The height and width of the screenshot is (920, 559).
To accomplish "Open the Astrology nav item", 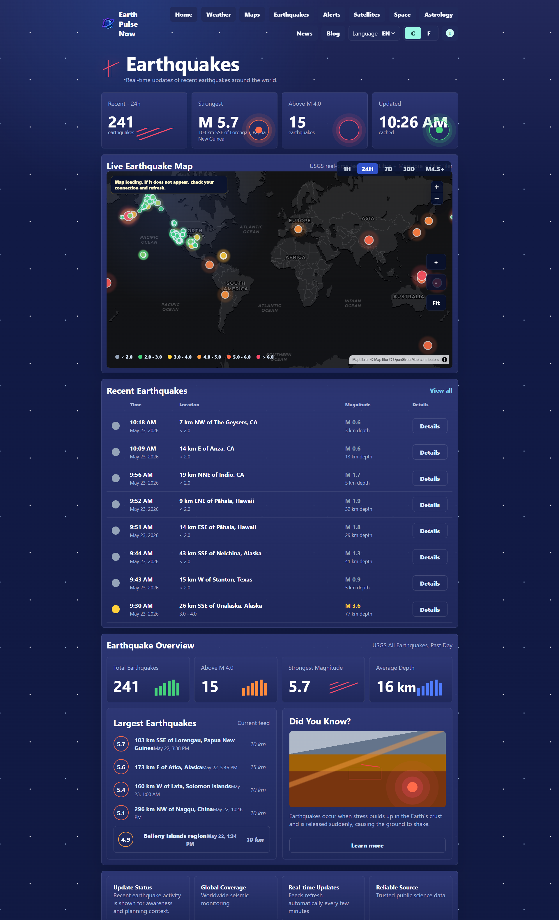I will pyautogui.click(x=438, y=15).
